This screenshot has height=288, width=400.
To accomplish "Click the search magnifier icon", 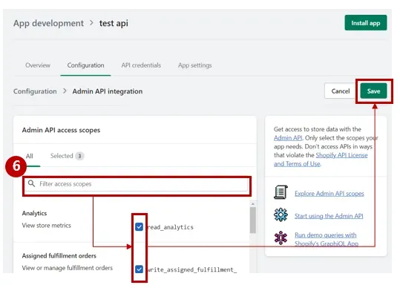I will (31, 183).
